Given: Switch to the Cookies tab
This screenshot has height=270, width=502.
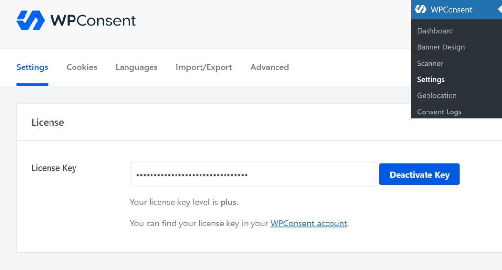Looking at the screenshot, I should 82,67.
